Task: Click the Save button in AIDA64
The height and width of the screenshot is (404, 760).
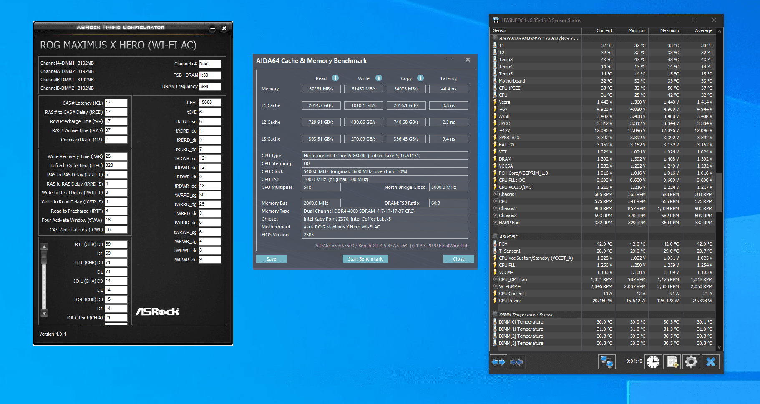Action: tap(271, 259)
